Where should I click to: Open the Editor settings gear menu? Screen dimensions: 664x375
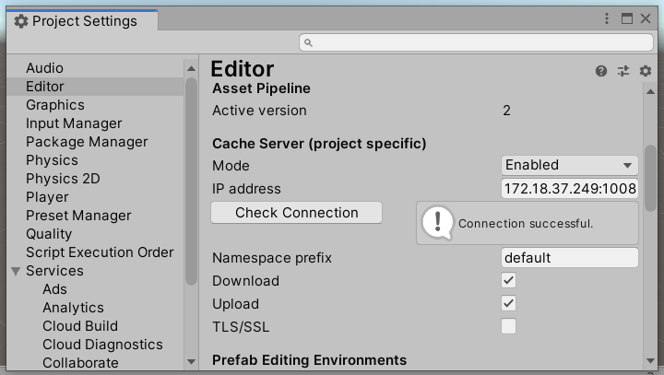click(x=645, y=71)
